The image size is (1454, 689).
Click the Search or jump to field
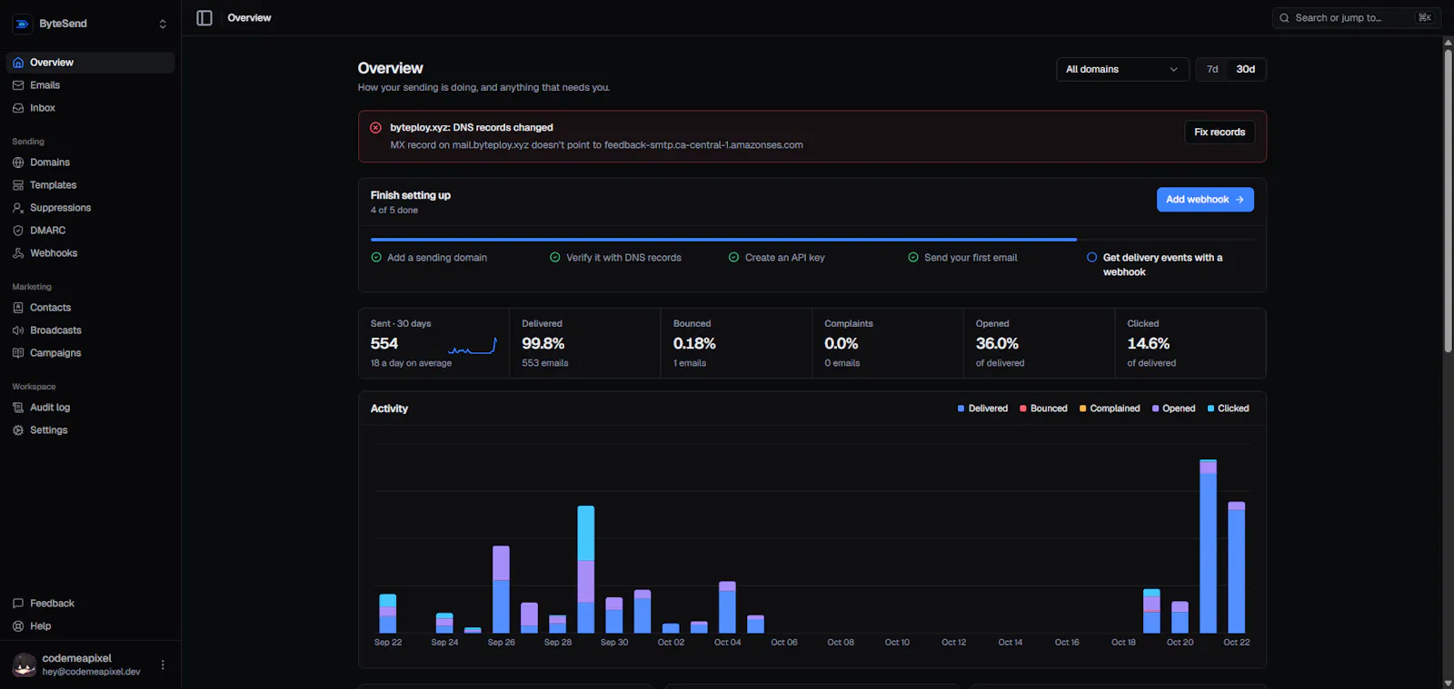pos(1356,18)
